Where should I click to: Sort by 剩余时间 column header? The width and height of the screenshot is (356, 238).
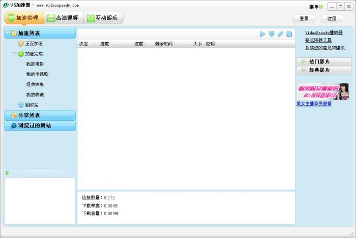click(x=160, y=44)
